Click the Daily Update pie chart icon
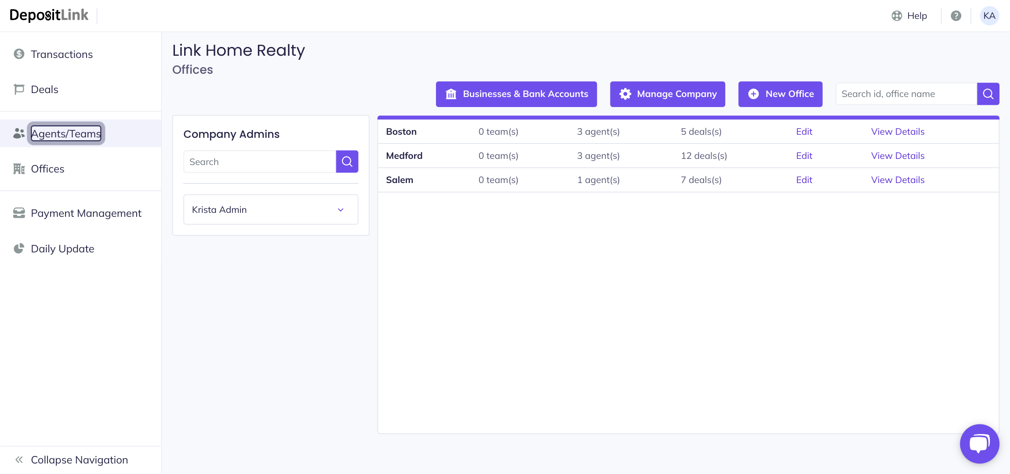The width and height of the screenshot is (1010, 474). (x=19, y=248)
